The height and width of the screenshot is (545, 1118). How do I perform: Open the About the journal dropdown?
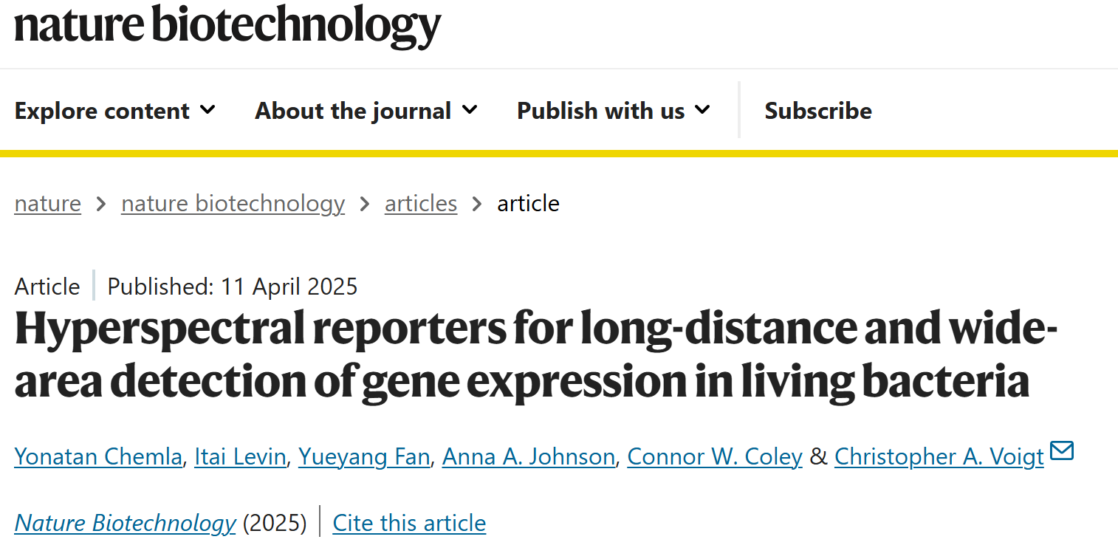click(366, 111)
